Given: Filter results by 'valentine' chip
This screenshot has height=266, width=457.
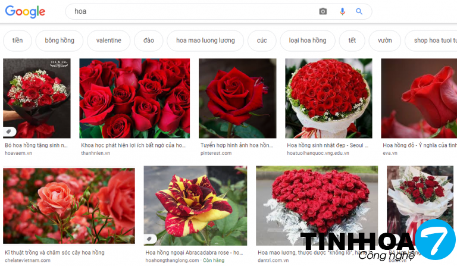Looking at the screenshot, I should coord(108,40).
